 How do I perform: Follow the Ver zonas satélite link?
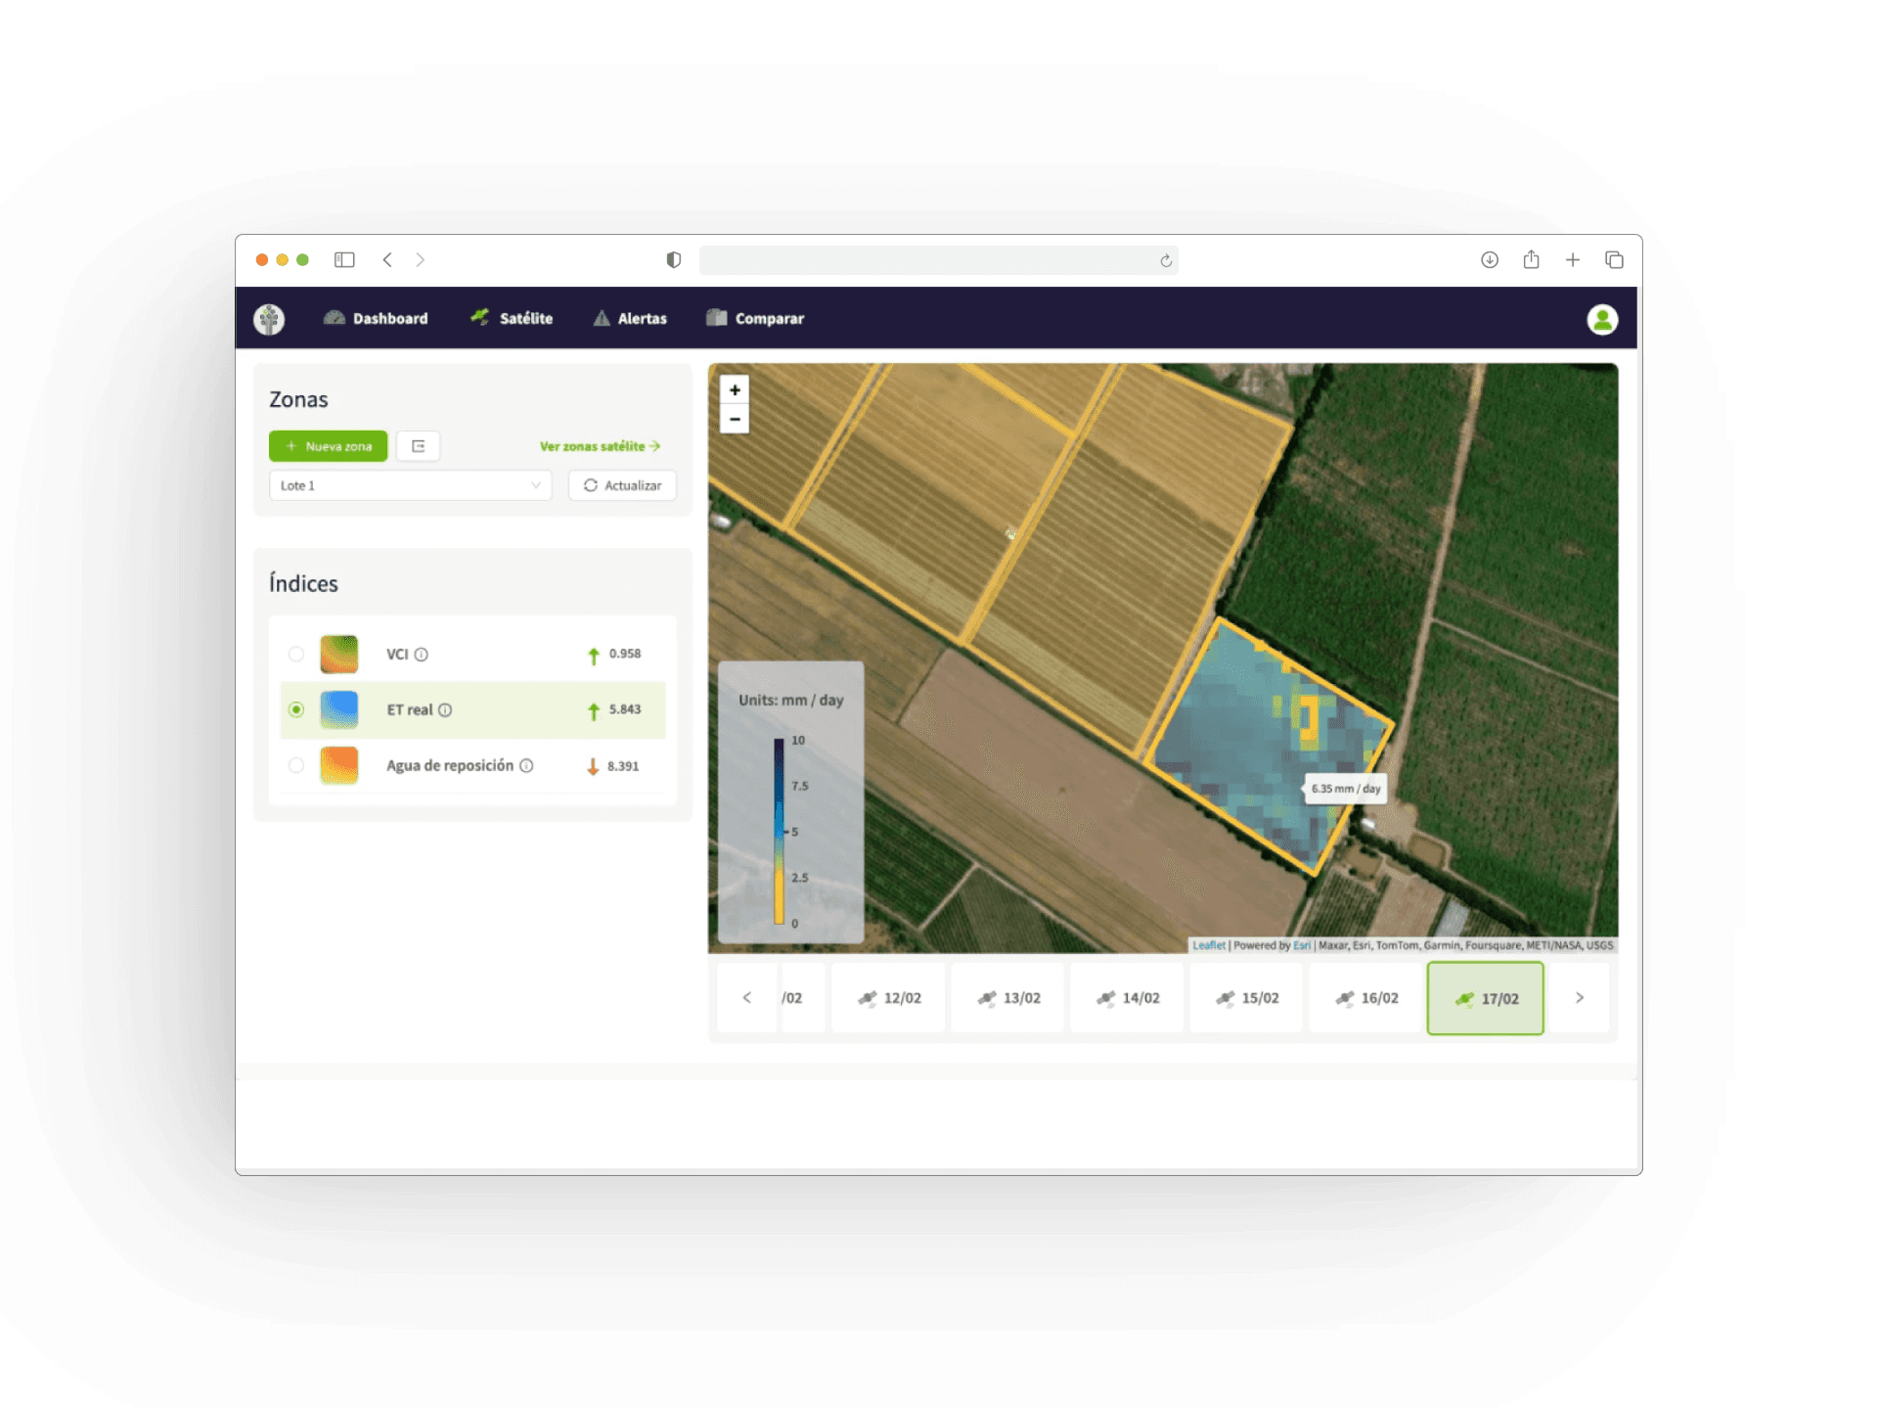pos(600,446)
